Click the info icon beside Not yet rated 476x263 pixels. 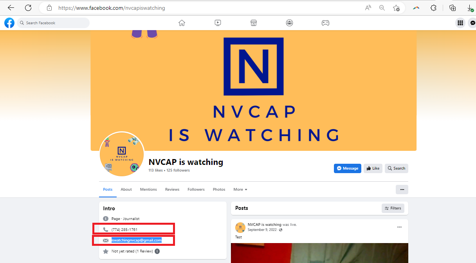157,251
